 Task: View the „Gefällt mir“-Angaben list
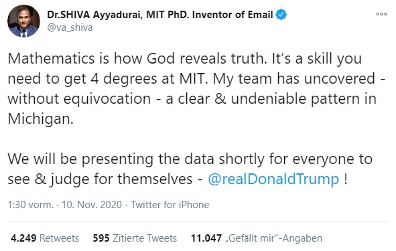[273, 238]
